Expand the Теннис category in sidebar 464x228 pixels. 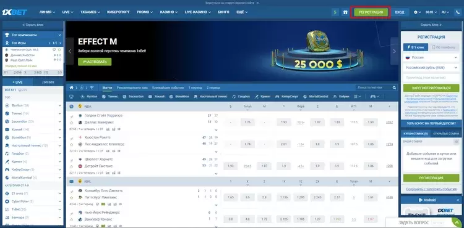(33, 113)
